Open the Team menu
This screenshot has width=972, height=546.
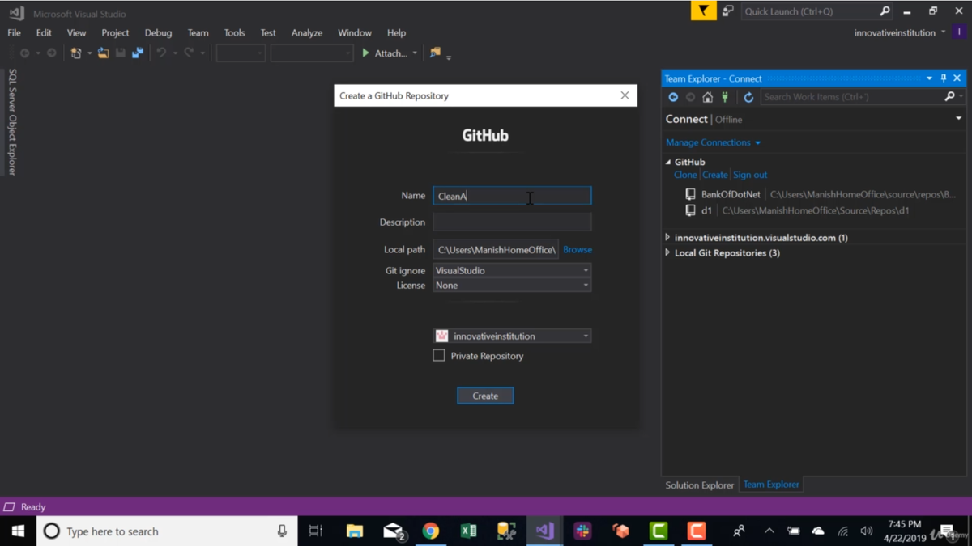[x=198, y=33]
